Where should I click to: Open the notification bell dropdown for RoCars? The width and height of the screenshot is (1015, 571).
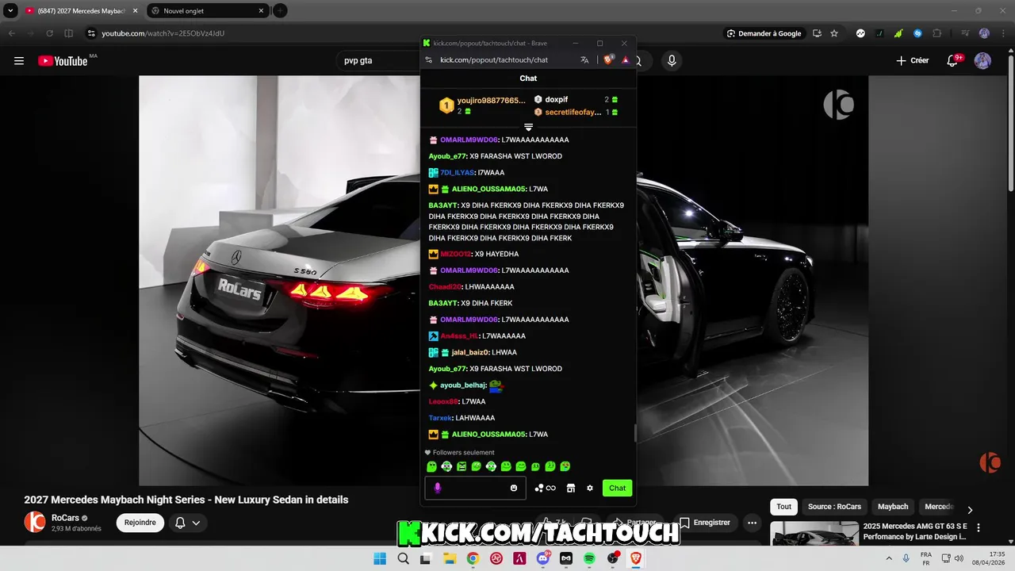tap(187, 523)
